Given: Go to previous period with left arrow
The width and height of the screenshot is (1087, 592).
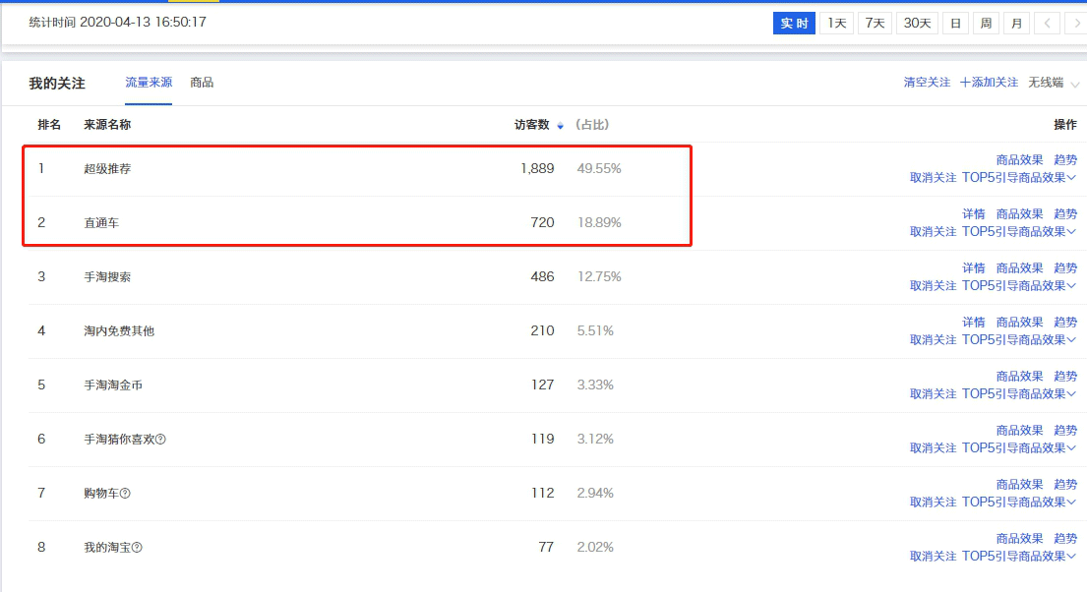Looking at the screenshot, I should point(1046,23).
